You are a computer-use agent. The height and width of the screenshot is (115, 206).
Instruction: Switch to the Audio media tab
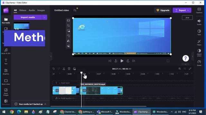pyautogui.click(x=32, y=10)
